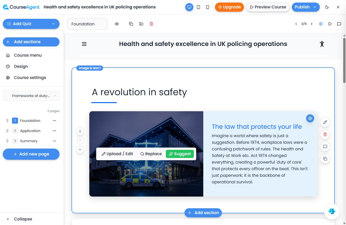Image resolution: width=346 pixels, height=225 pixels.
Task: Open the accessibility icon in the course header
Action: [322, 44]
